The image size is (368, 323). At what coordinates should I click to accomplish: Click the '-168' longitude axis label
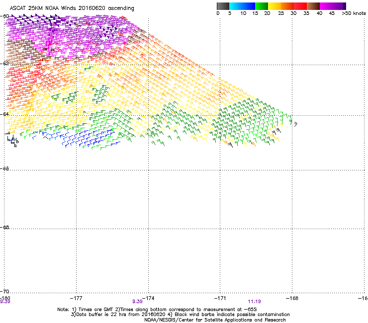(x=292, y=298)
